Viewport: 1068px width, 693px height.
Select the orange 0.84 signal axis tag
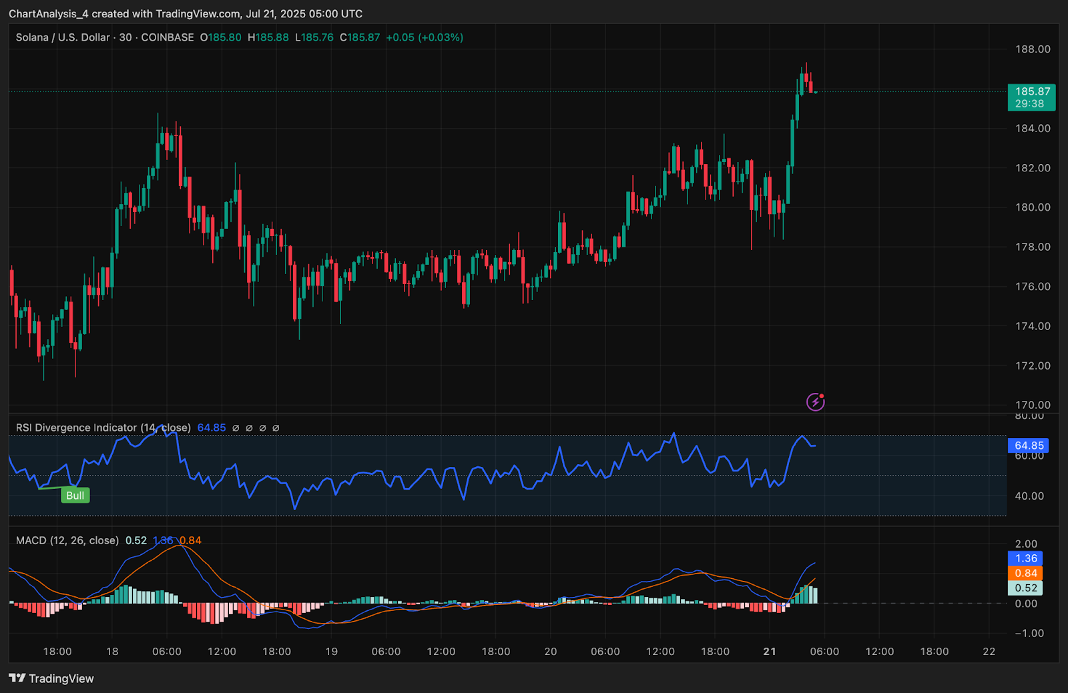[1025, 573]
